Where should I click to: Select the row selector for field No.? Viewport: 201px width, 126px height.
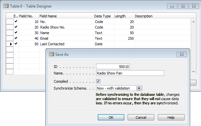click(x=10, y=21)
